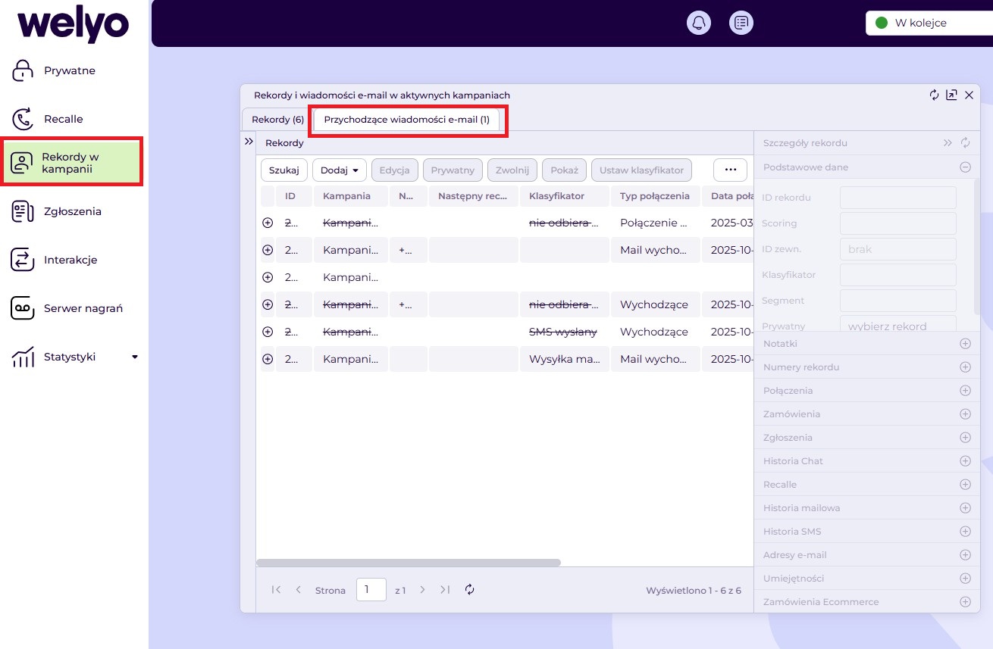Viewport: 993px width, 649px height.
Task: Click the vertical scrollbar in details panel
Action: [x=976, y=246]
